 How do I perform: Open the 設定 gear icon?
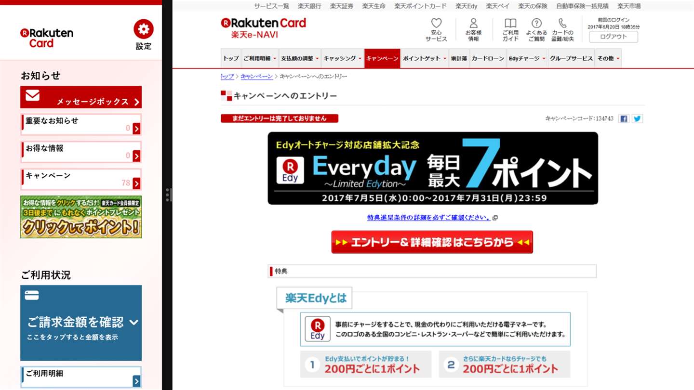(144, 29)
